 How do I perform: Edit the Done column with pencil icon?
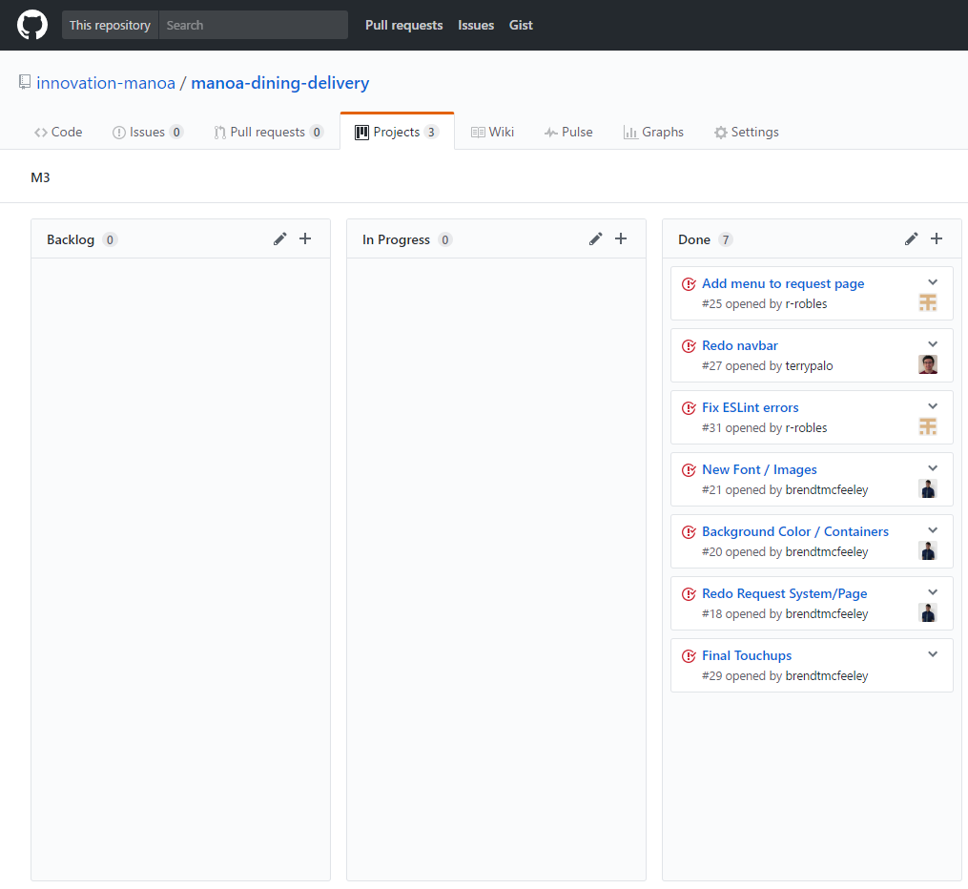(911, 238)
